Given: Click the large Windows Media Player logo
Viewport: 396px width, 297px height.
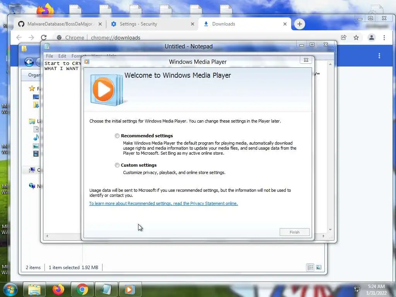Looking at the screenshot, I should click(107, 89).
